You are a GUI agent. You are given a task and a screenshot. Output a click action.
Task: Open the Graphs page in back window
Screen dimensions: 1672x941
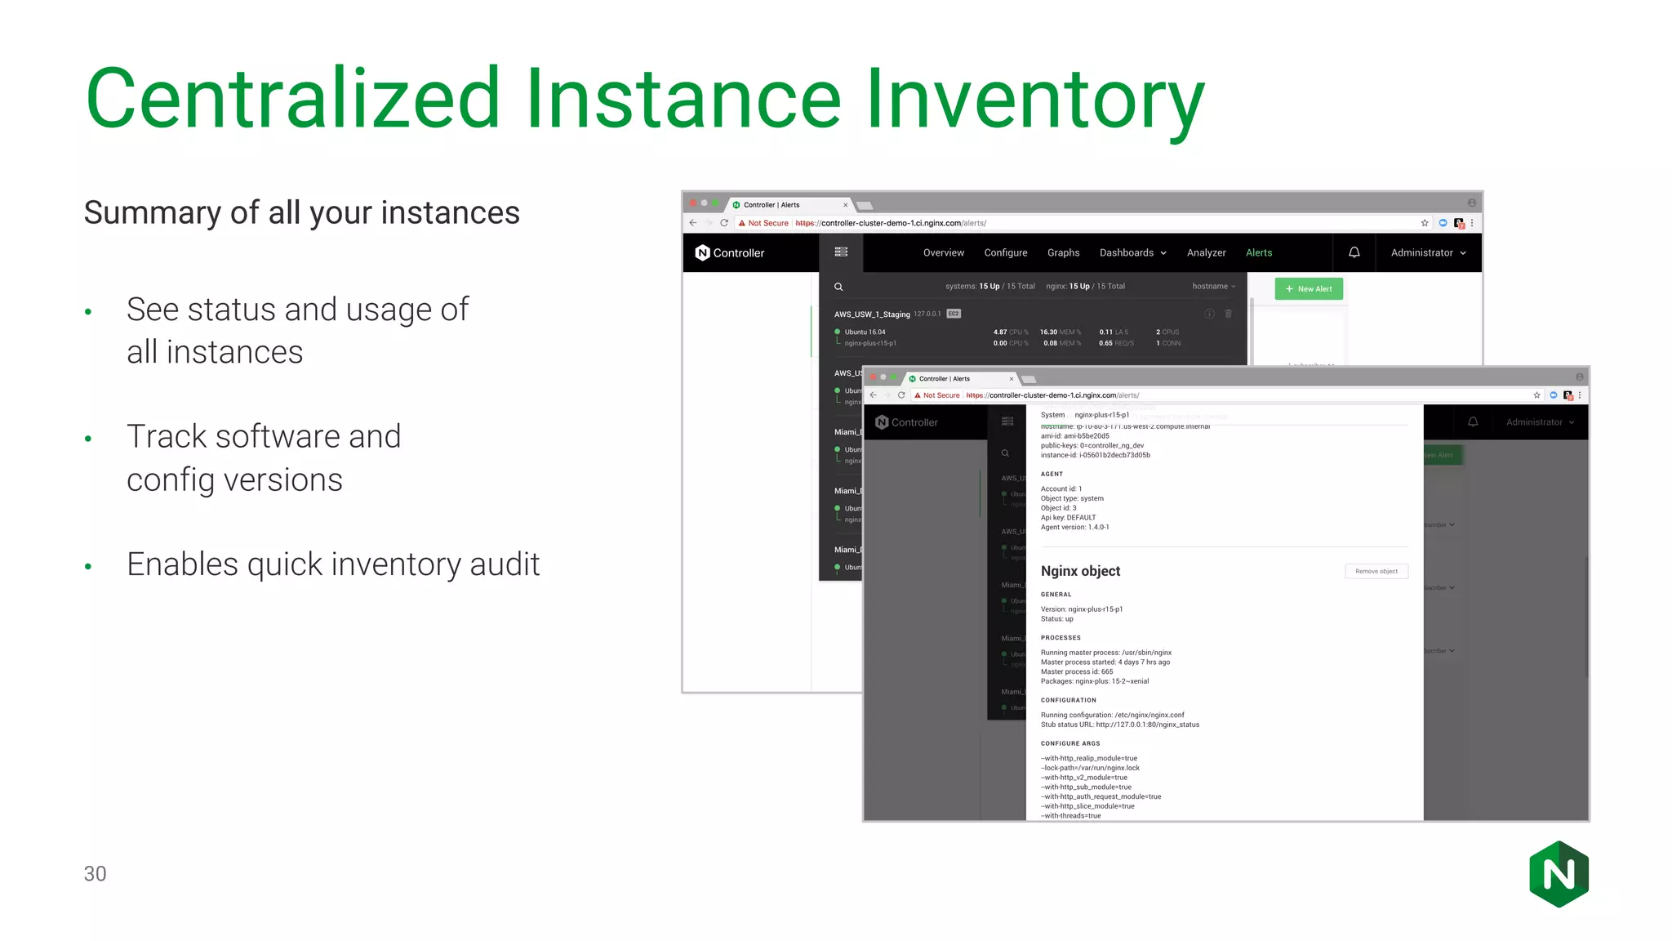point(1064,253)
